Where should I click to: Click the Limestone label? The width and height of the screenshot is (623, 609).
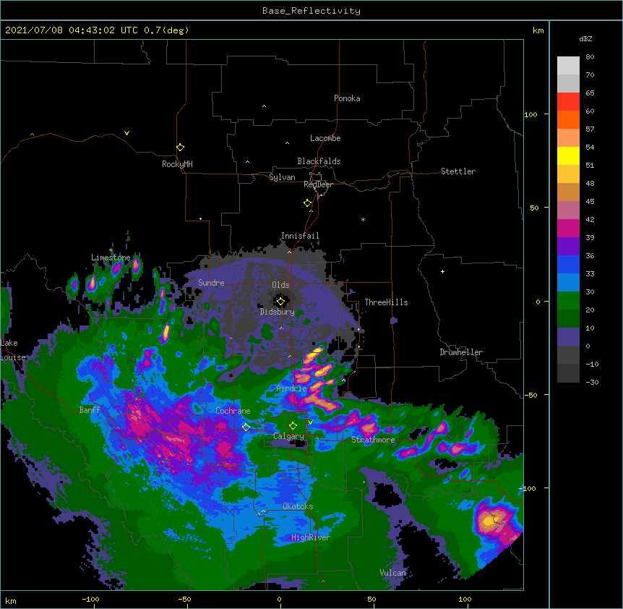coord(111,257)
